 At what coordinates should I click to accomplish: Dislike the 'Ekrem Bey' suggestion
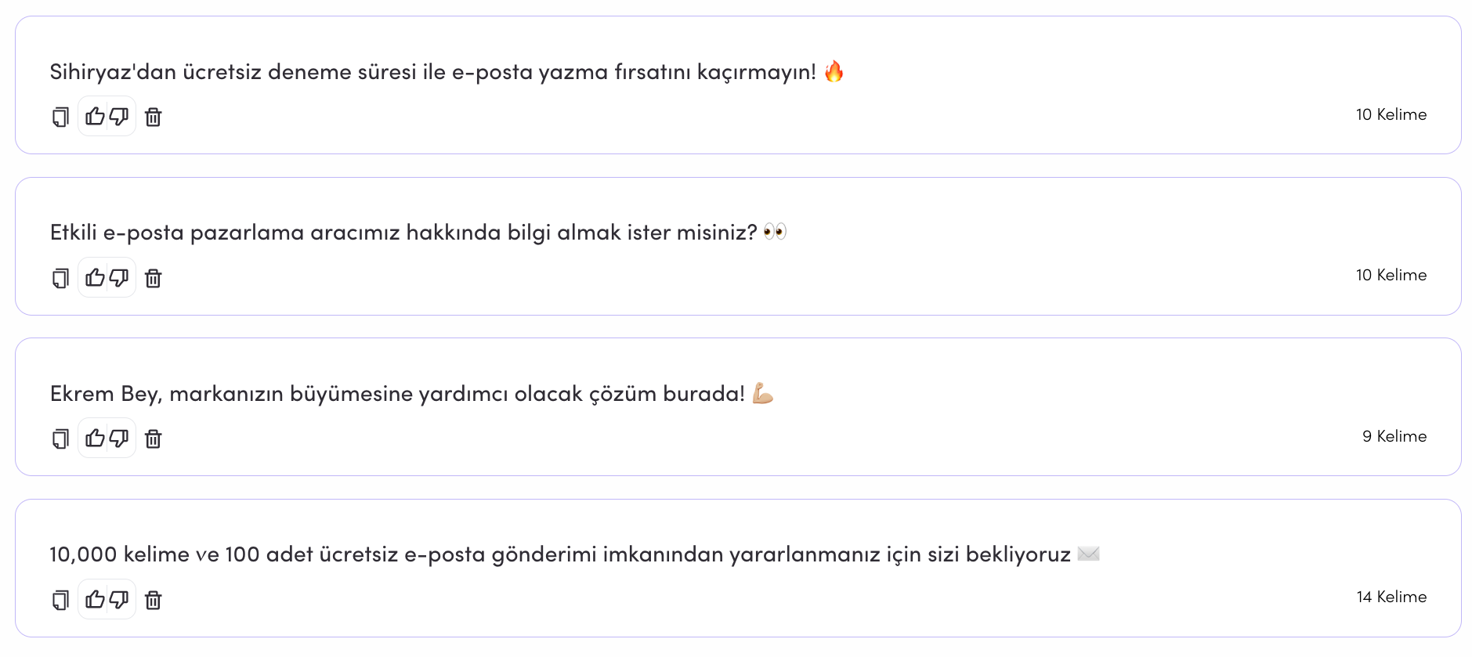(x=119, y=438)
